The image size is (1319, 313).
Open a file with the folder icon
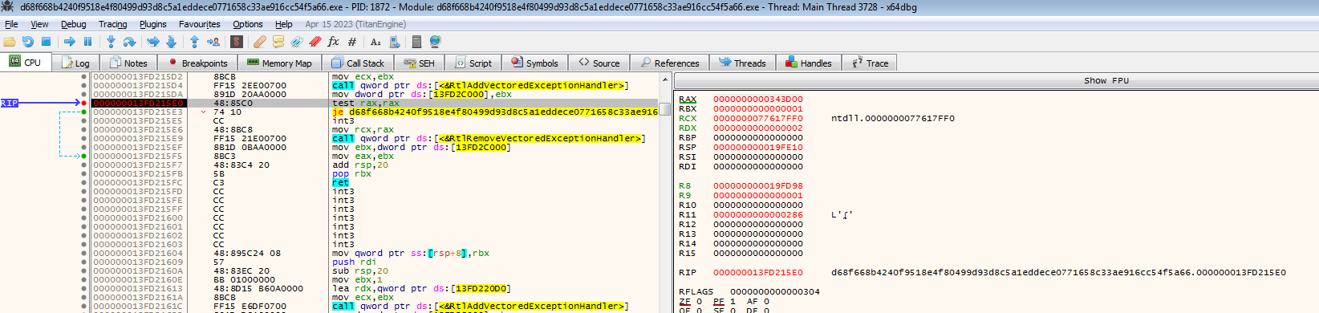(x=10, y=42)
